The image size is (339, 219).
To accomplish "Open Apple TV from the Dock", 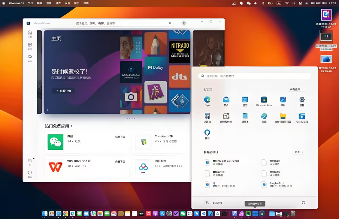I will tap(141, 214).
